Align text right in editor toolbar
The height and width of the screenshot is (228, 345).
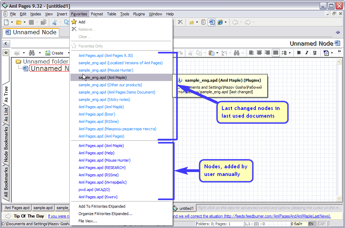pyautogui.click(x=267, y=53)
